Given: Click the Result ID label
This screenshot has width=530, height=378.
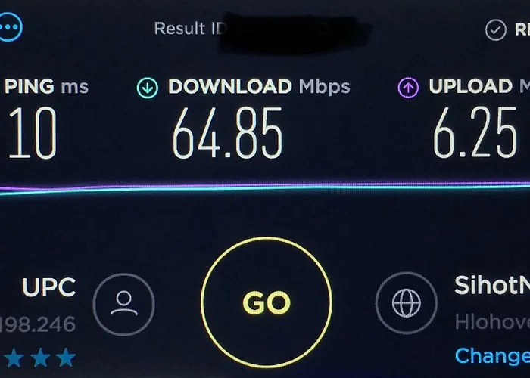Looking at the screenshot, I should (189, 29).
